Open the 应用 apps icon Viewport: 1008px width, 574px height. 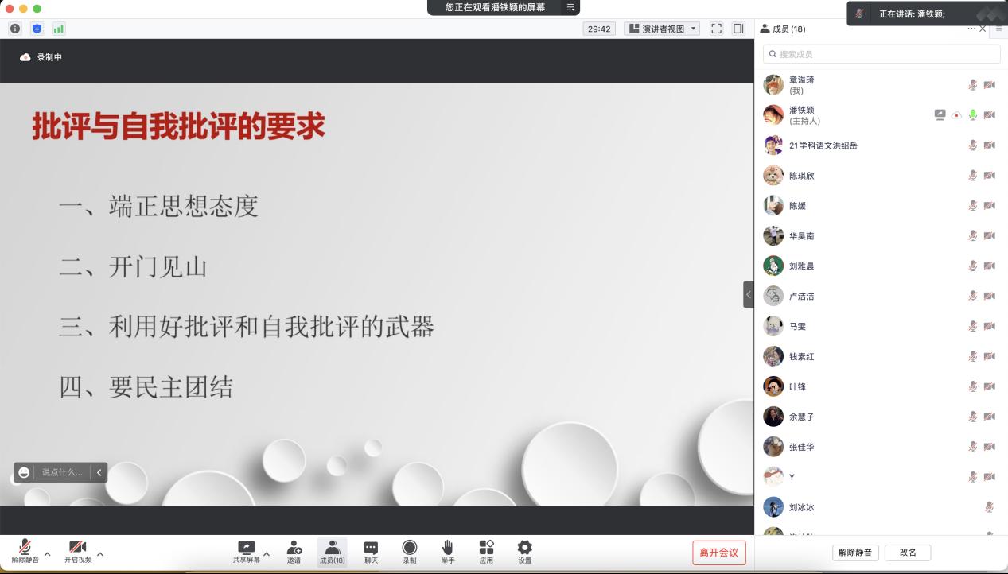486,552
